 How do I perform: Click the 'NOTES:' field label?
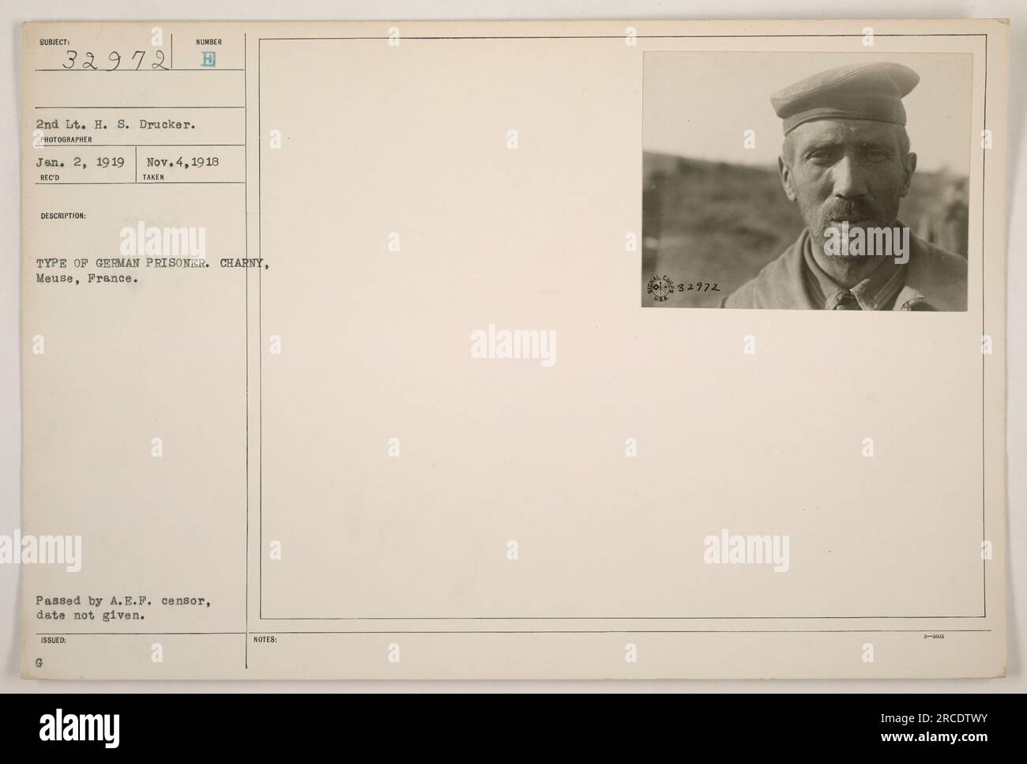tap(264, 640)
